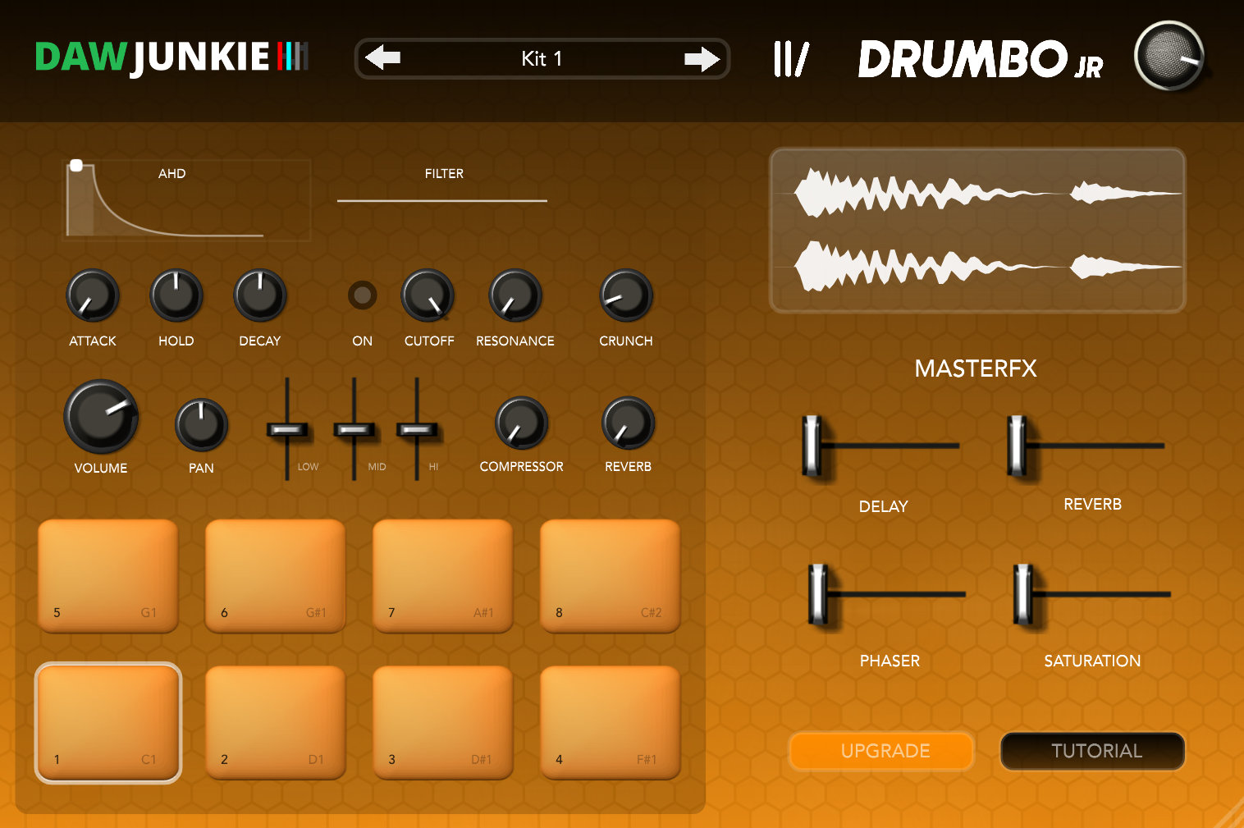Toggle the filter ON switch
1244x828 pixels.
tap(362, 295)
